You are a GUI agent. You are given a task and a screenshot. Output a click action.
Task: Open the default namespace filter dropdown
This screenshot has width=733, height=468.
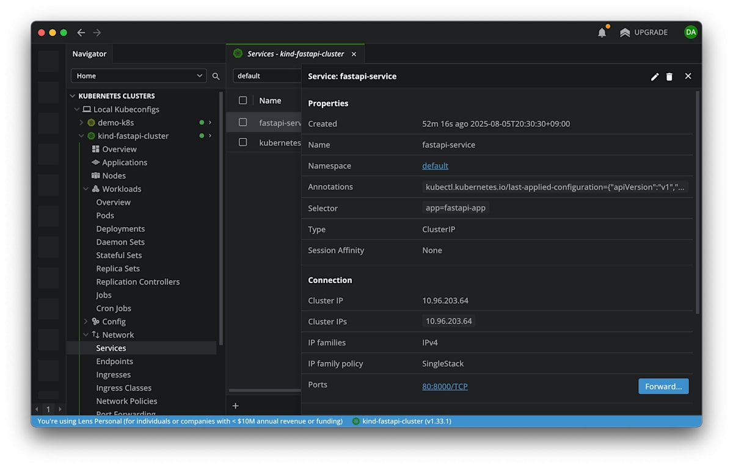(267, 76)
